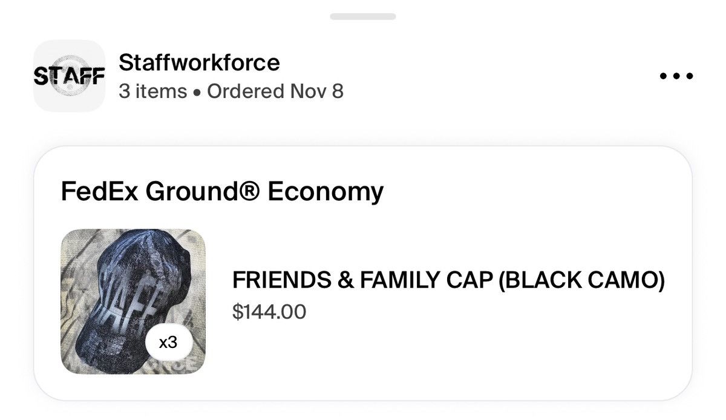Click empty space right of FedEx heading

[x=532, y=192]
